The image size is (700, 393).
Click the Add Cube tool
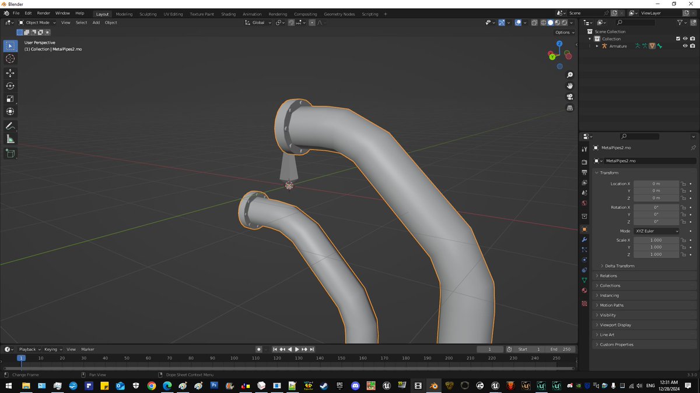10,153
